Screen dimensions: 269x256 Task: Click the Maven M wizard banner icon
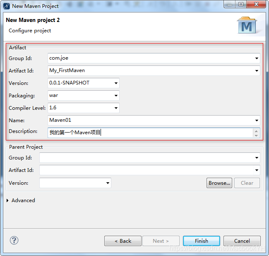tap(247, 25)
